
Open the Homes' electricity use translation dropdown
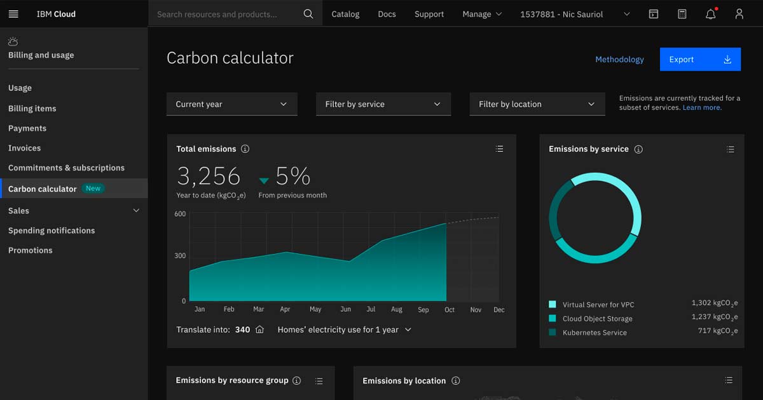coord(345,330)
